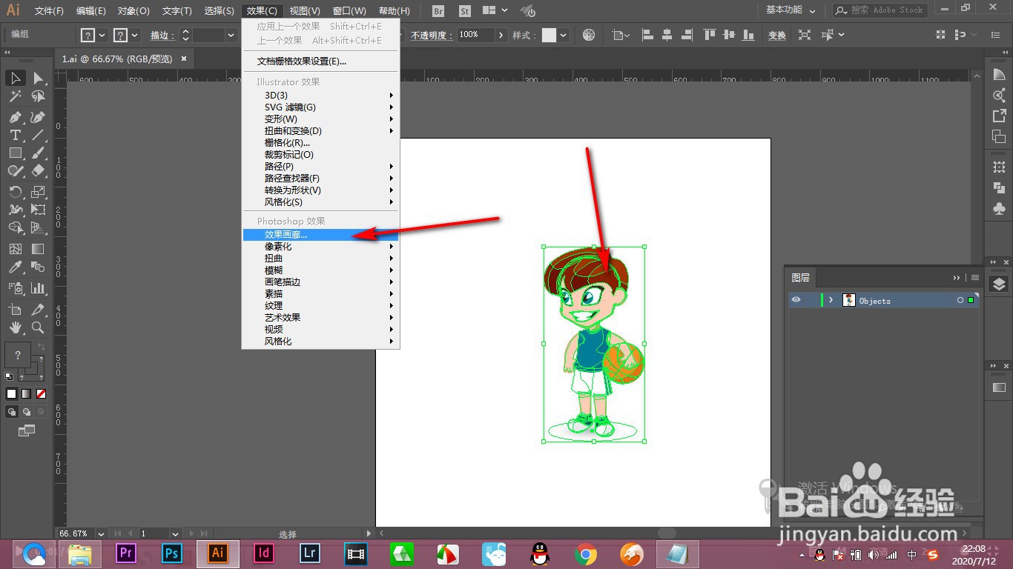This screenshot has height=569, width=1013.
Task: Click the Recolor Artwork wheel icon
Action: click(589, 35)
